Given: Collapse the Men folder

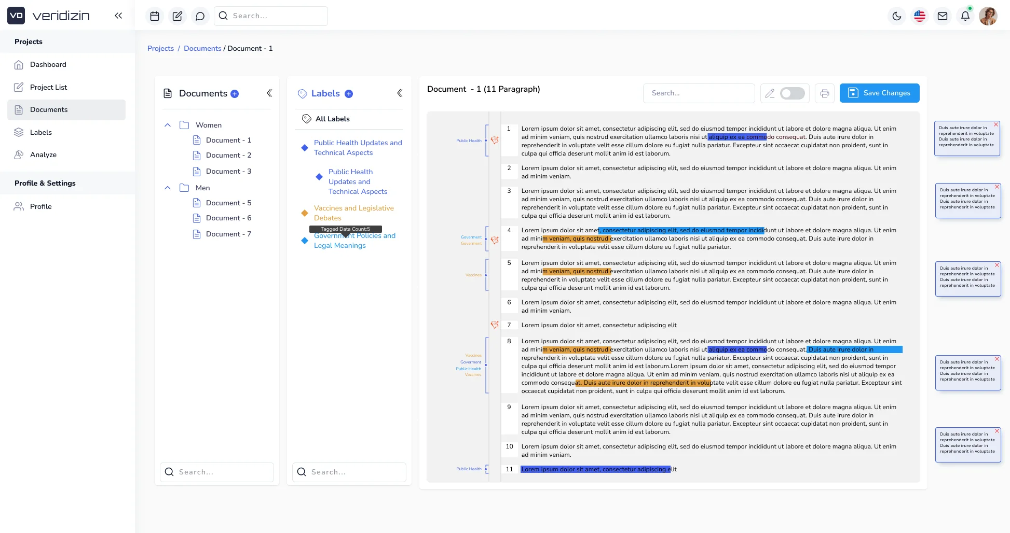Looking at the screenshot, I should coord(168,188).
